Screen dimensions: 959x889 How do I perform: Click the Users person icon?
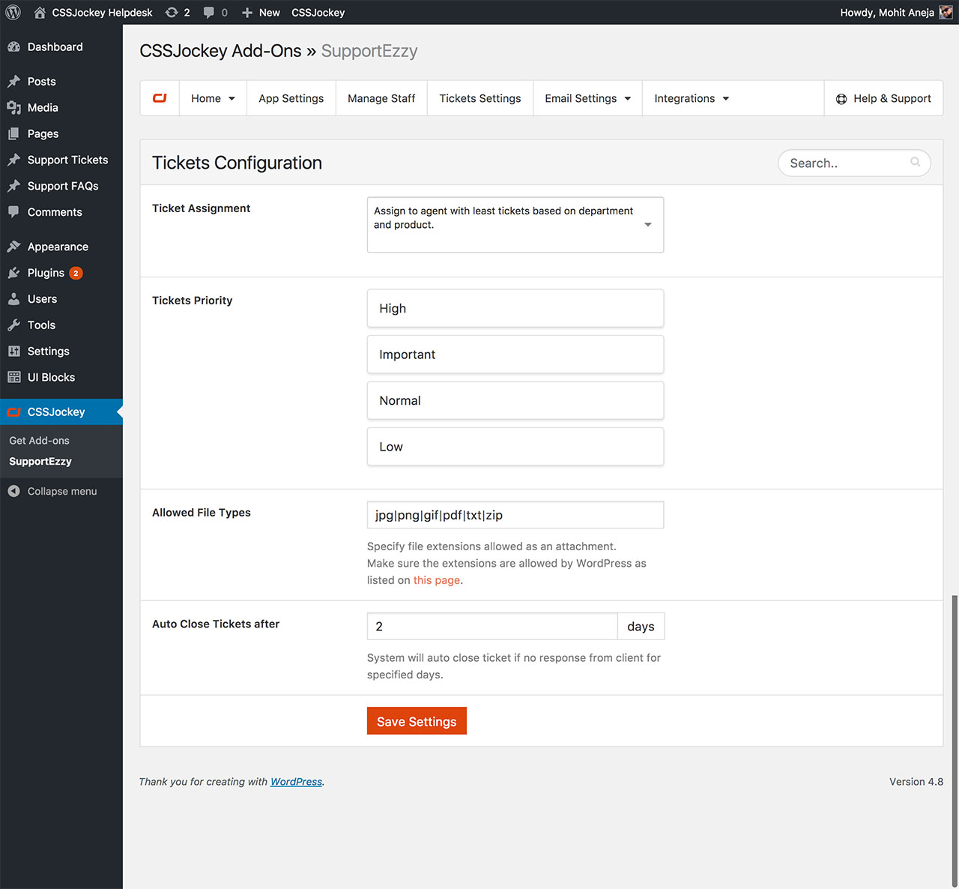[x=13, y=299]
